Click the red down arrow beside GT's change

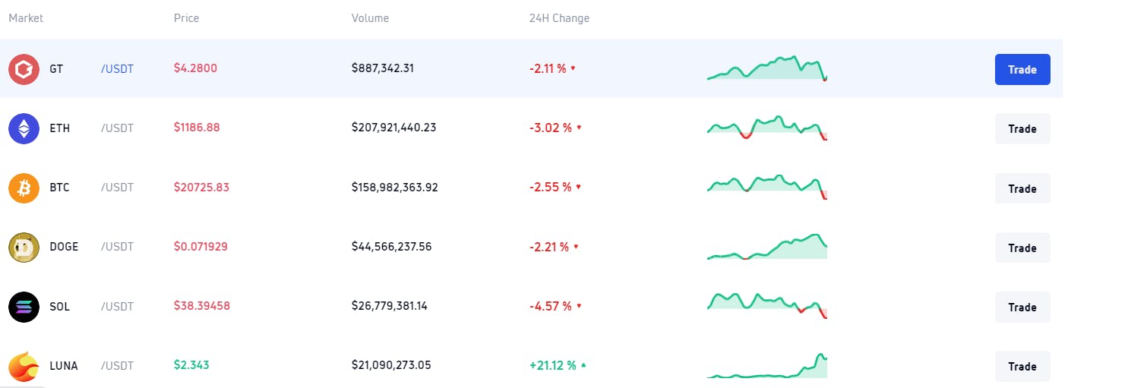click(x=573, y=68)
